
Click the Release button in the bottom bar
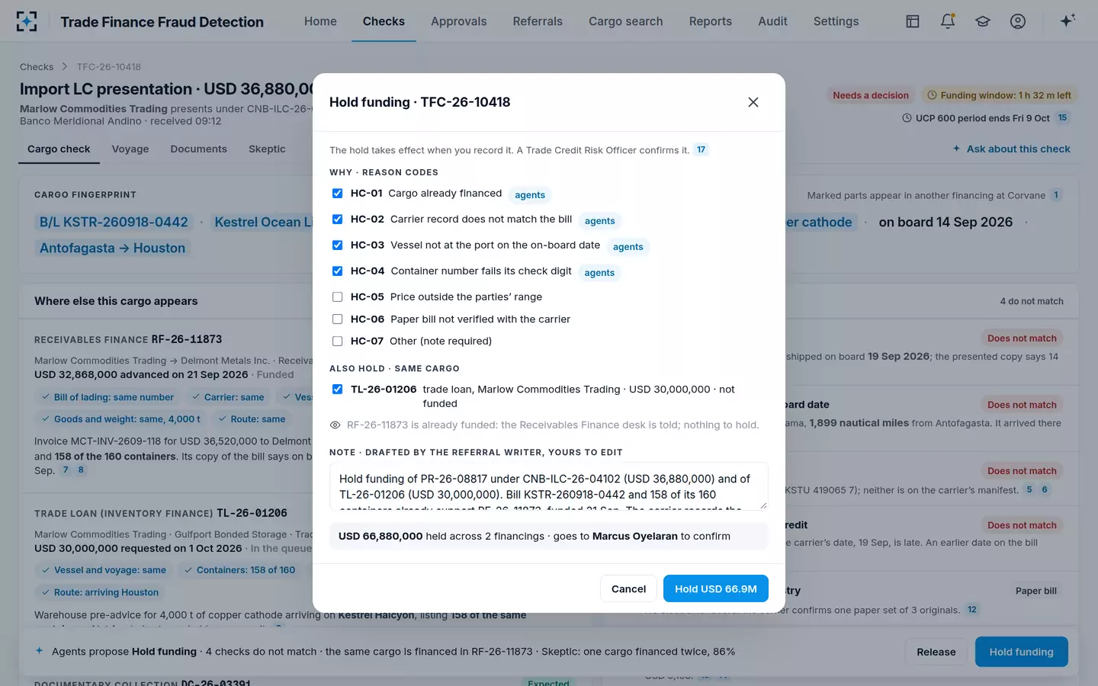click(936, 652)
